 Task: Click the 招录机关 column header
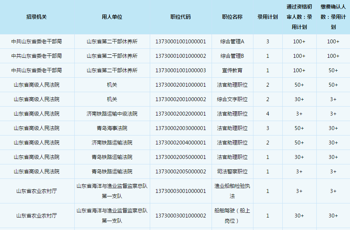click(x=36, y=17)
